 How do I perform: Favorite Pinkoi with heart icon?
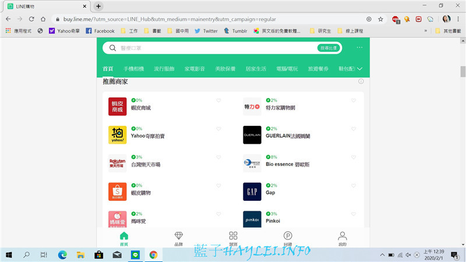point(354,214)
